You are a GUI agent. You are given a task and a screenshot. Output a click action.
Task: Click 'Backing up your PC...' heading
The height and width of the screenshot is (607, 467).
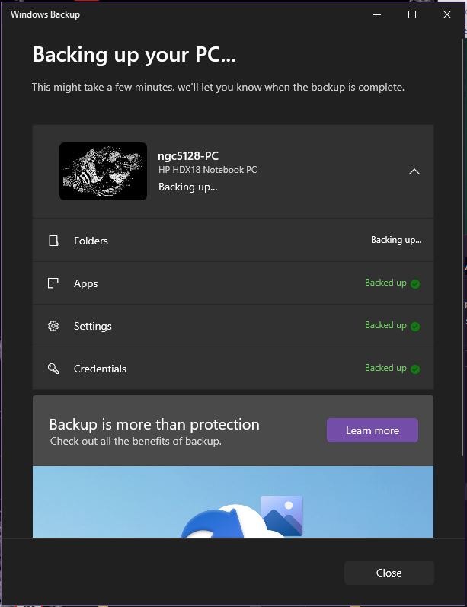pyautogui.click(x=134, y=55)
